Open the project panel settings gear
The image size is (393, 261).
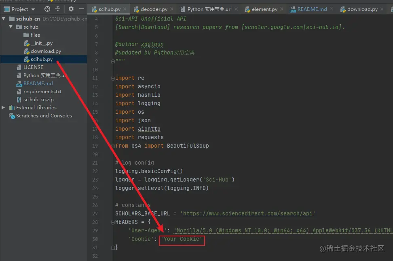[x=71, y=9]
